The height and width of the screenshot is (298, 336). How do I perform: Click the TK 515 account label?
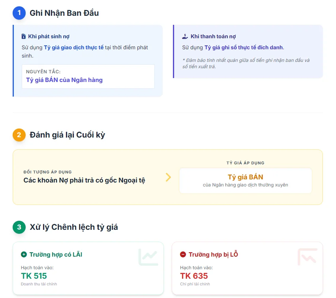click(34, 276)
